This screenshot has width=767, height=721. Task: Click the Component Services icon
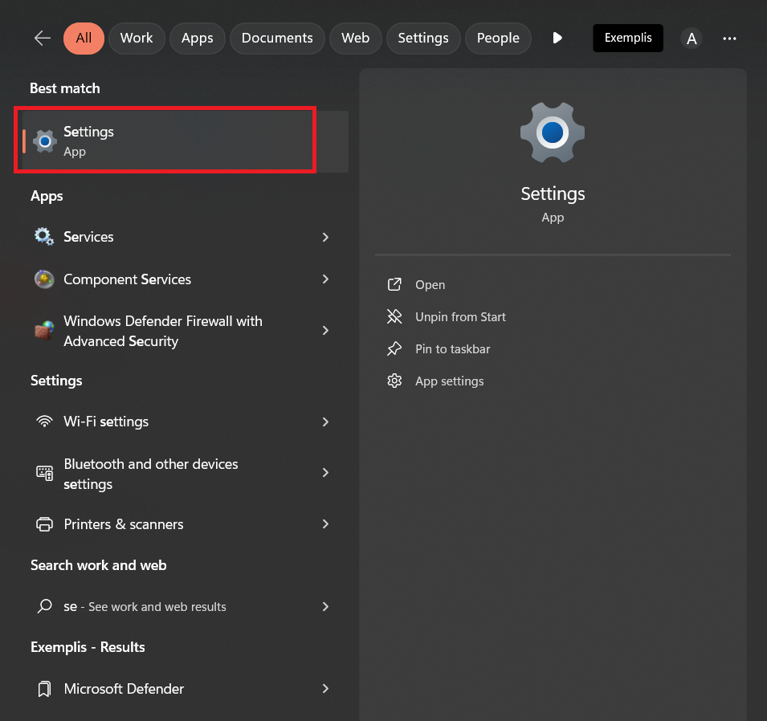(44, 279)
